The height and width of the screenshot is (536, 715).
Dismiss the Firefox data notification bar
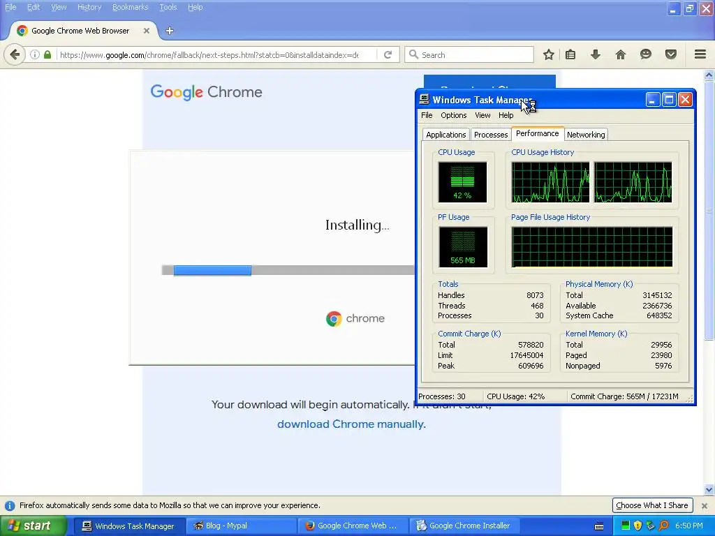point(704,505)
